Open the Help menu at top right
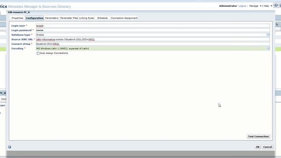This screenshot has width=281, height=158. tap(268, 6)
